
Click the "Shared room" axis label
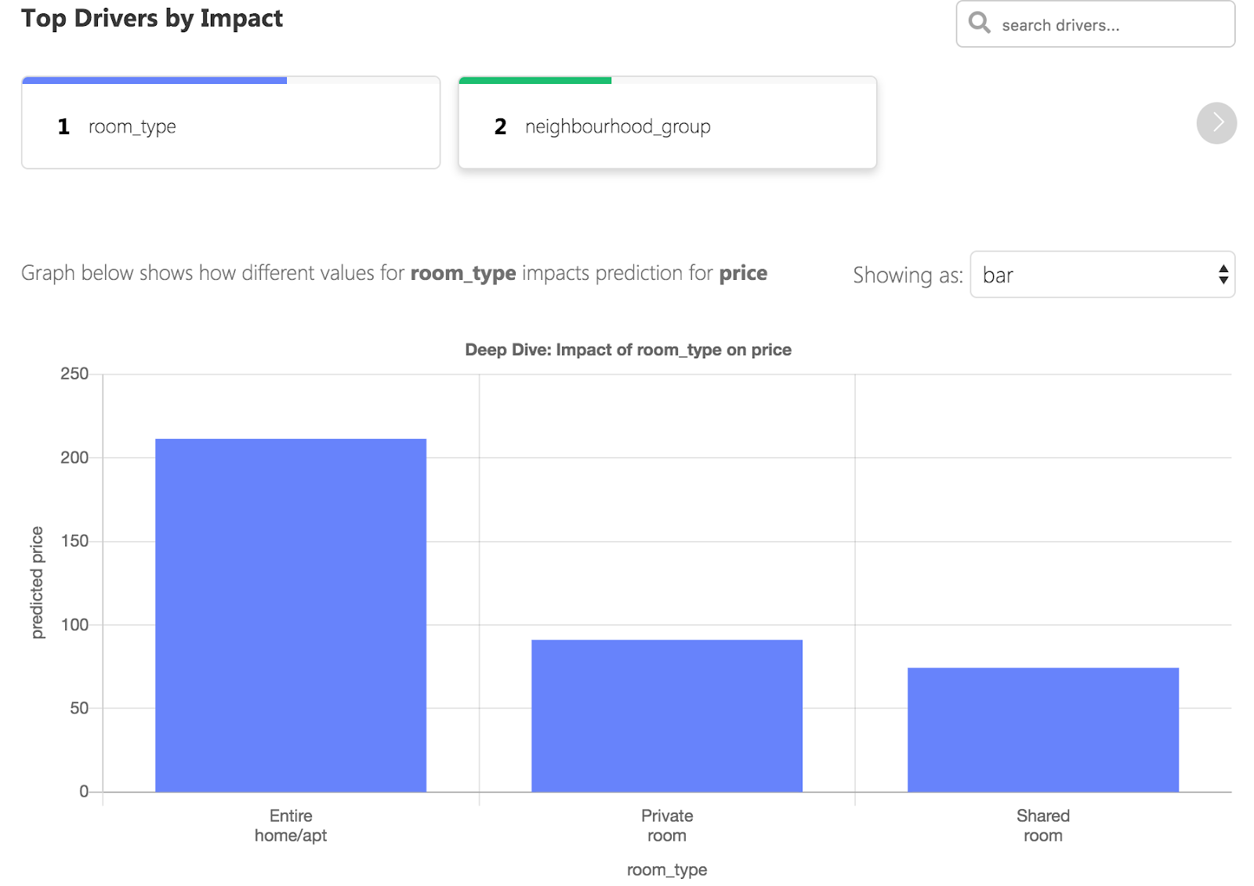[1042, 826]
